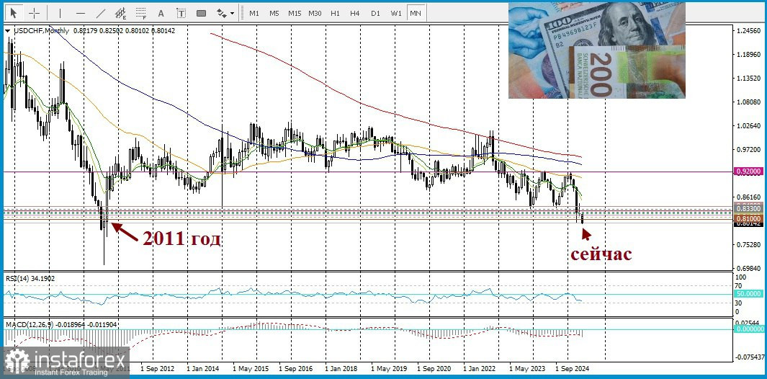Click the '1 Jan 2018' date label
Screen dimensions: 767x379
tap(342, 368)
